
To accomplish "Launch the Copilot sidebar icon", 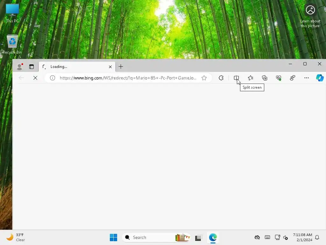I will coord(320,78).
